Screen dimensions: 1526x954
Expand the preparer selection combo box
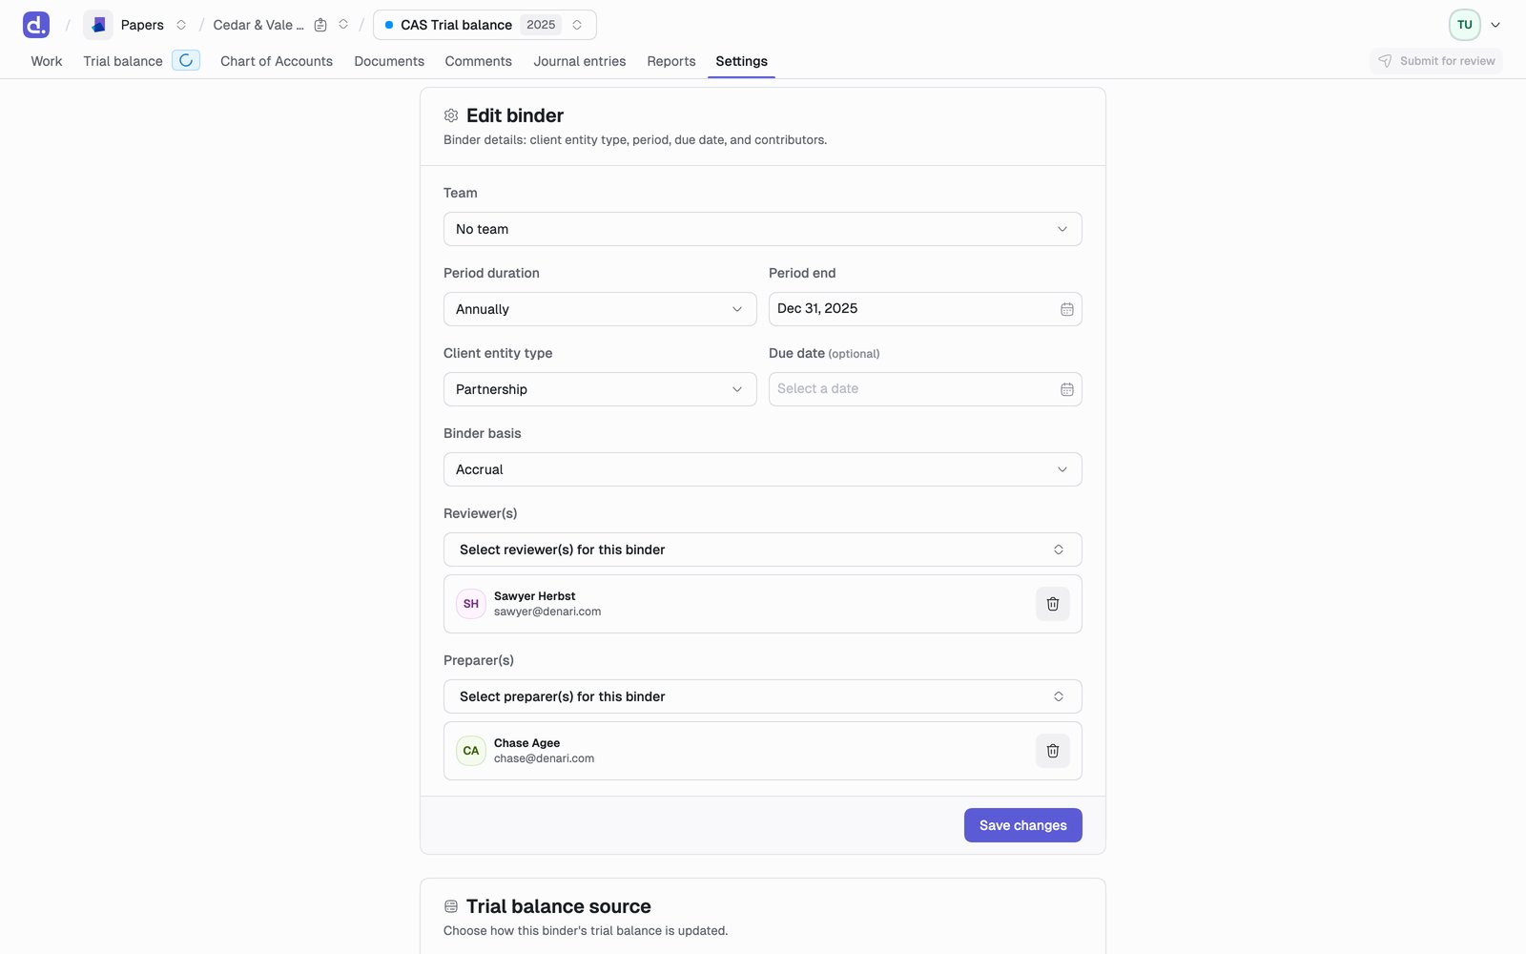763,696
